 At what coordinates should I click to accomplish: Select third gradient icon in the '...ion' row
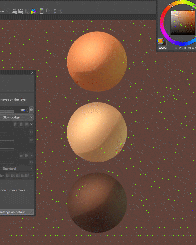(x=18, y=176)
